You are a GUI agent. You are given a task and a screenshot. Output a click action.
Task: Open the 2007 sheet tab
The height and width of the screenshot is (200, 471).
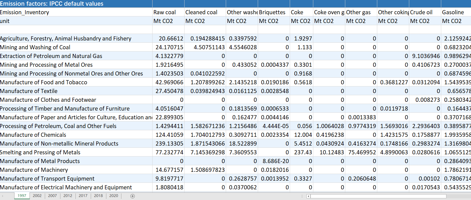coord(52,196)
